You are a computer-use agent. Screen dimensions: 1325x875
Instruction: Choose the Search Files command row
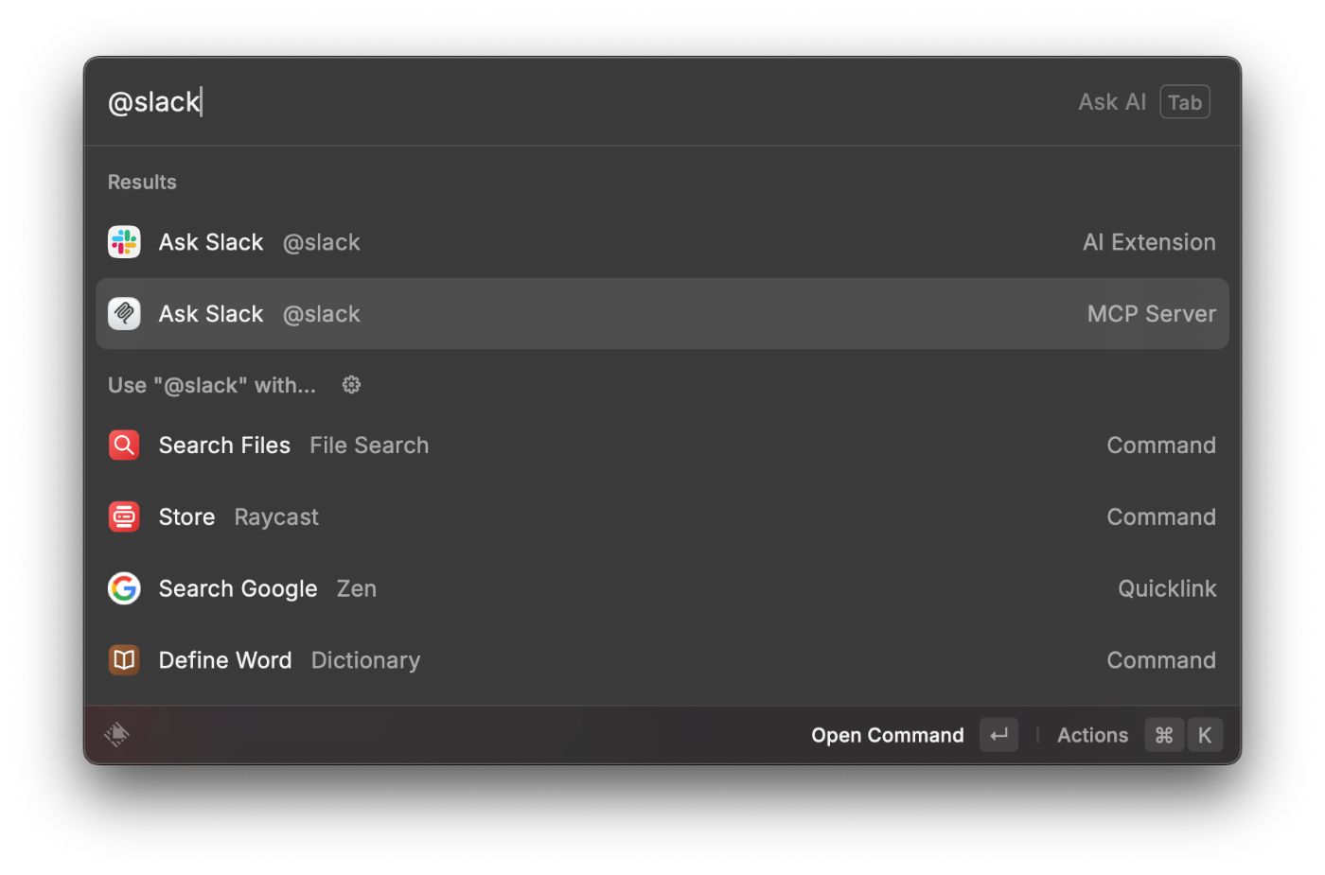pyautogui.click(x=662, y=445)
